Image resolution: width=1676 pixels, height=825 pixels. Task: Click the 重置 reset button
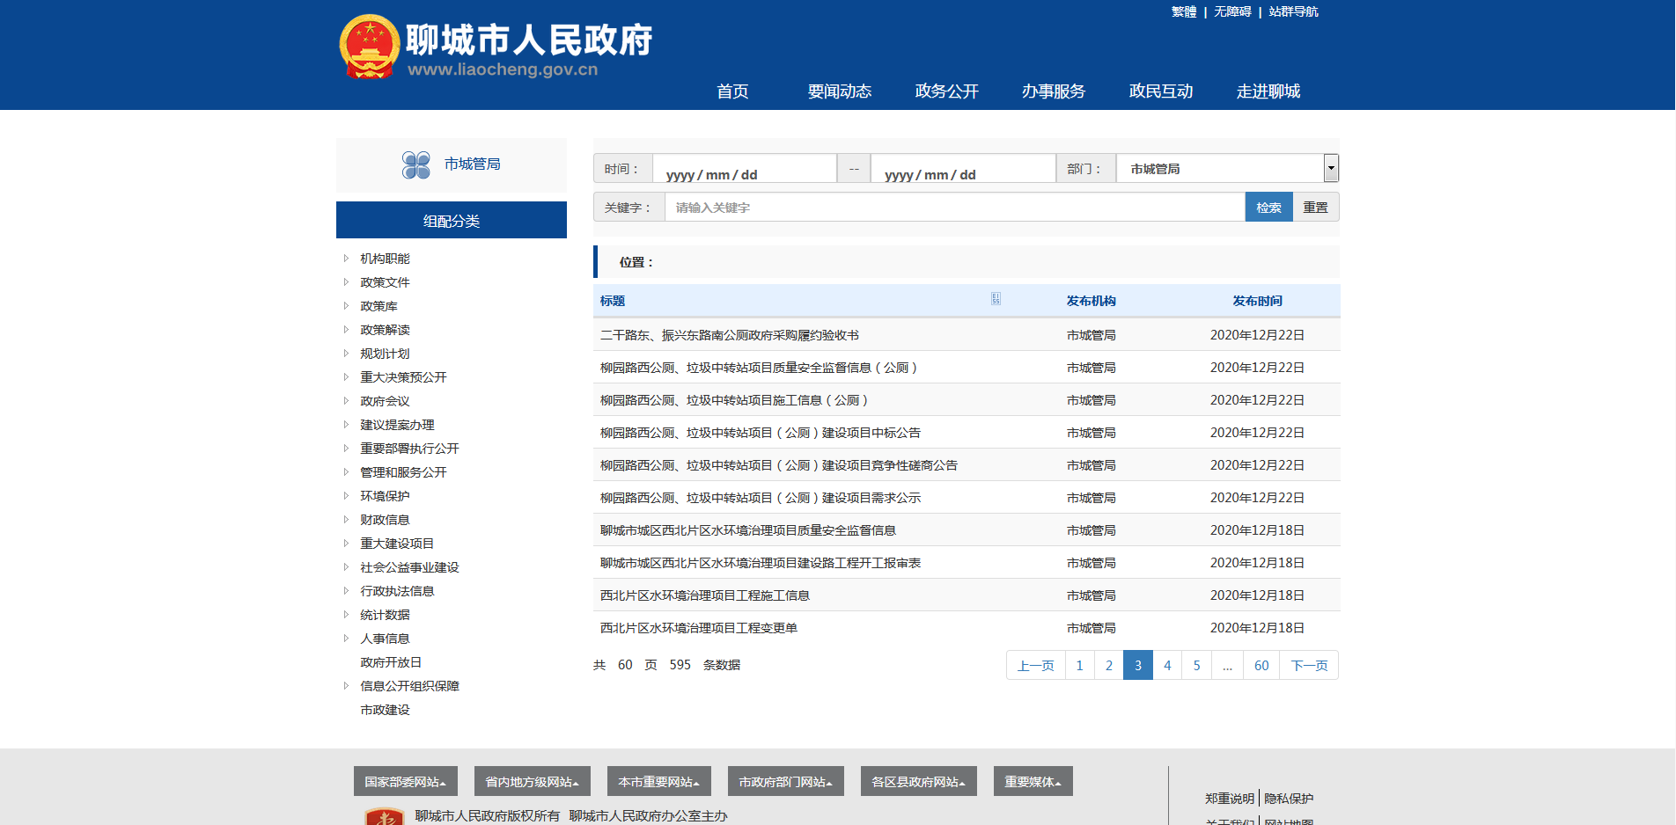[1315, 207]
